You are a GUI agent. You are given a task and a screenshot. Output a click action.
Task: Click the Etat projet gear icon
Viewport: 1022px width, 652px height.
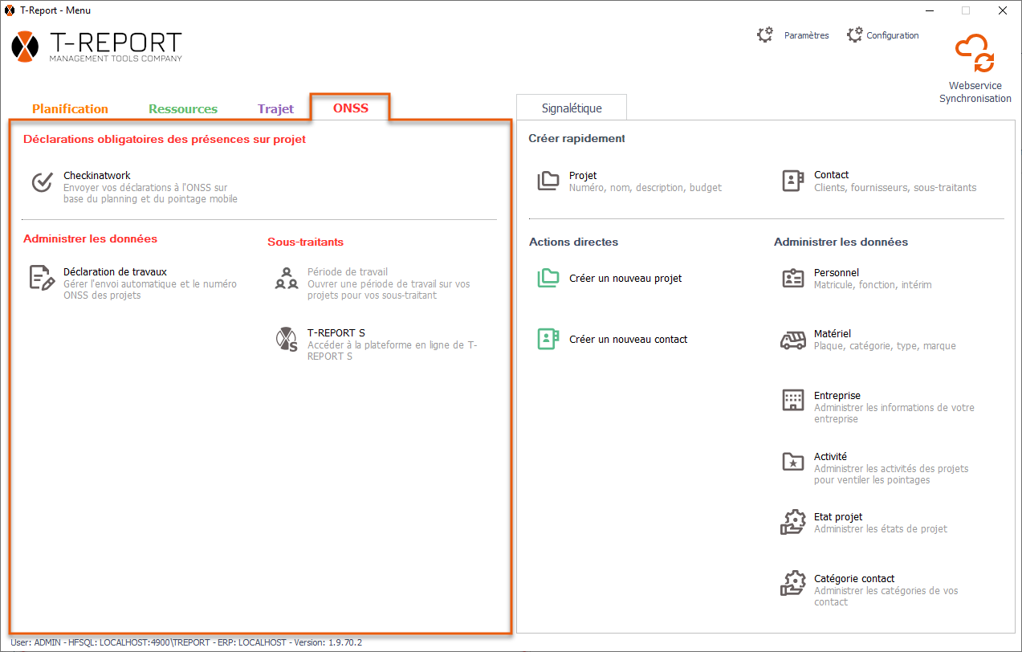(792, 522)
